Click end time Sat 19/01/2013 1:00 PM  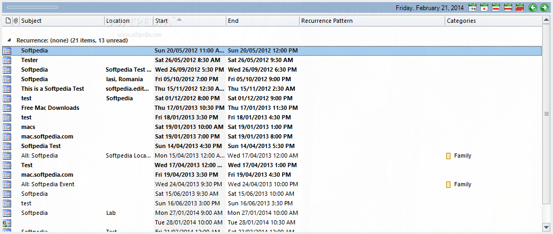(261, 127)
